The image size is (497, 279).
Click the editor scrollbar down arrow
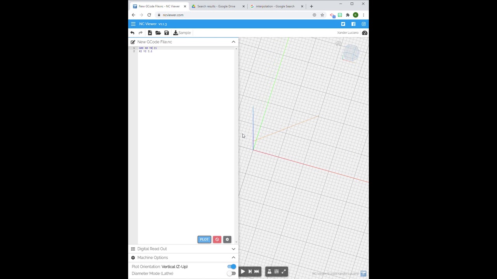click(x=236, y=242)
